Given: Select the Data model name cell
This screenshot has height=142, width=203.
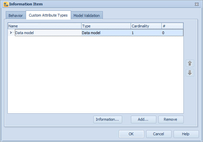Looking at the screenshot, I should (x=47, y=33).
